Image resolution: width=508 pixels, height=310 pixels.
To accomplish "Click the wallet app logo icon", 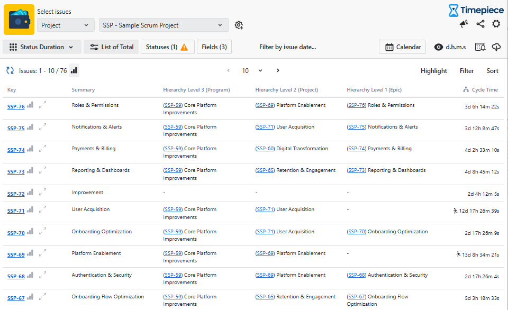I will 19,20.
